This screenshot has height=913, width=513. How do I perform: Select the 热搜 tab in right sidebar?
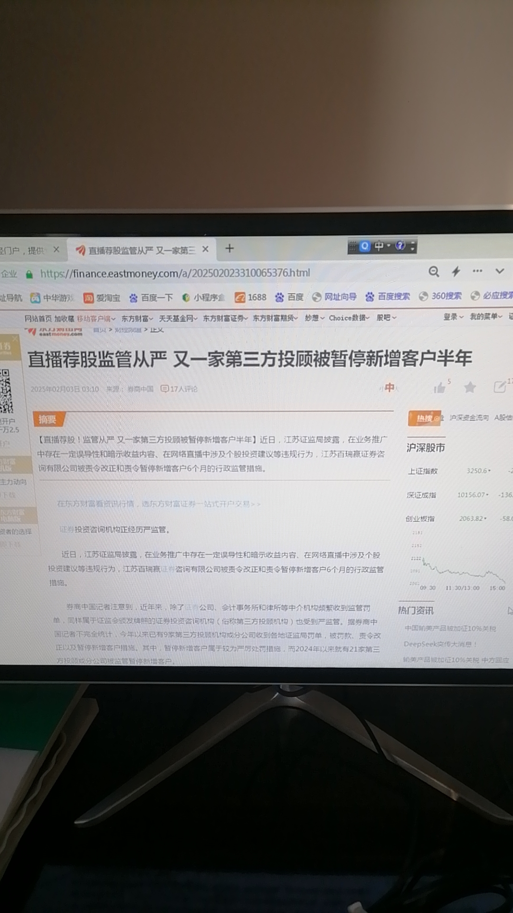[425, 418]
